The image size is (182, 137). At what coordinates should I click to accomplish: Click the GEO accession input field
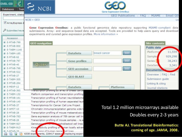point(107,69)
